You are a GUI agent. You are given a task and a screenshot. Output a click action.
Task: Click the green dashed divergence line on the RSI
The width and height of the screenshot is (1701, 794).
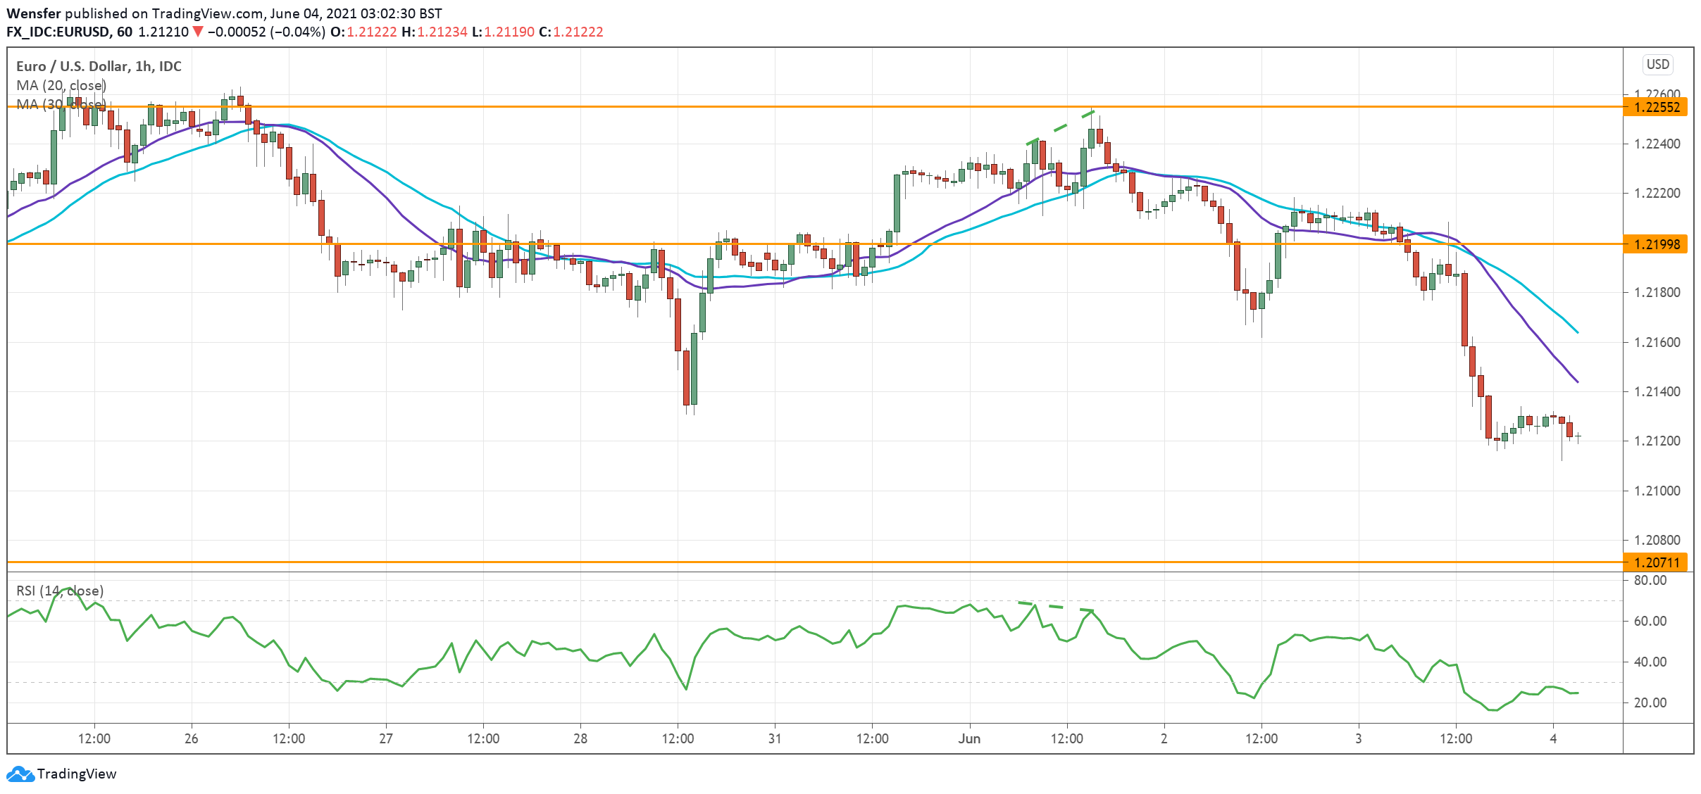coord(1056,606)
